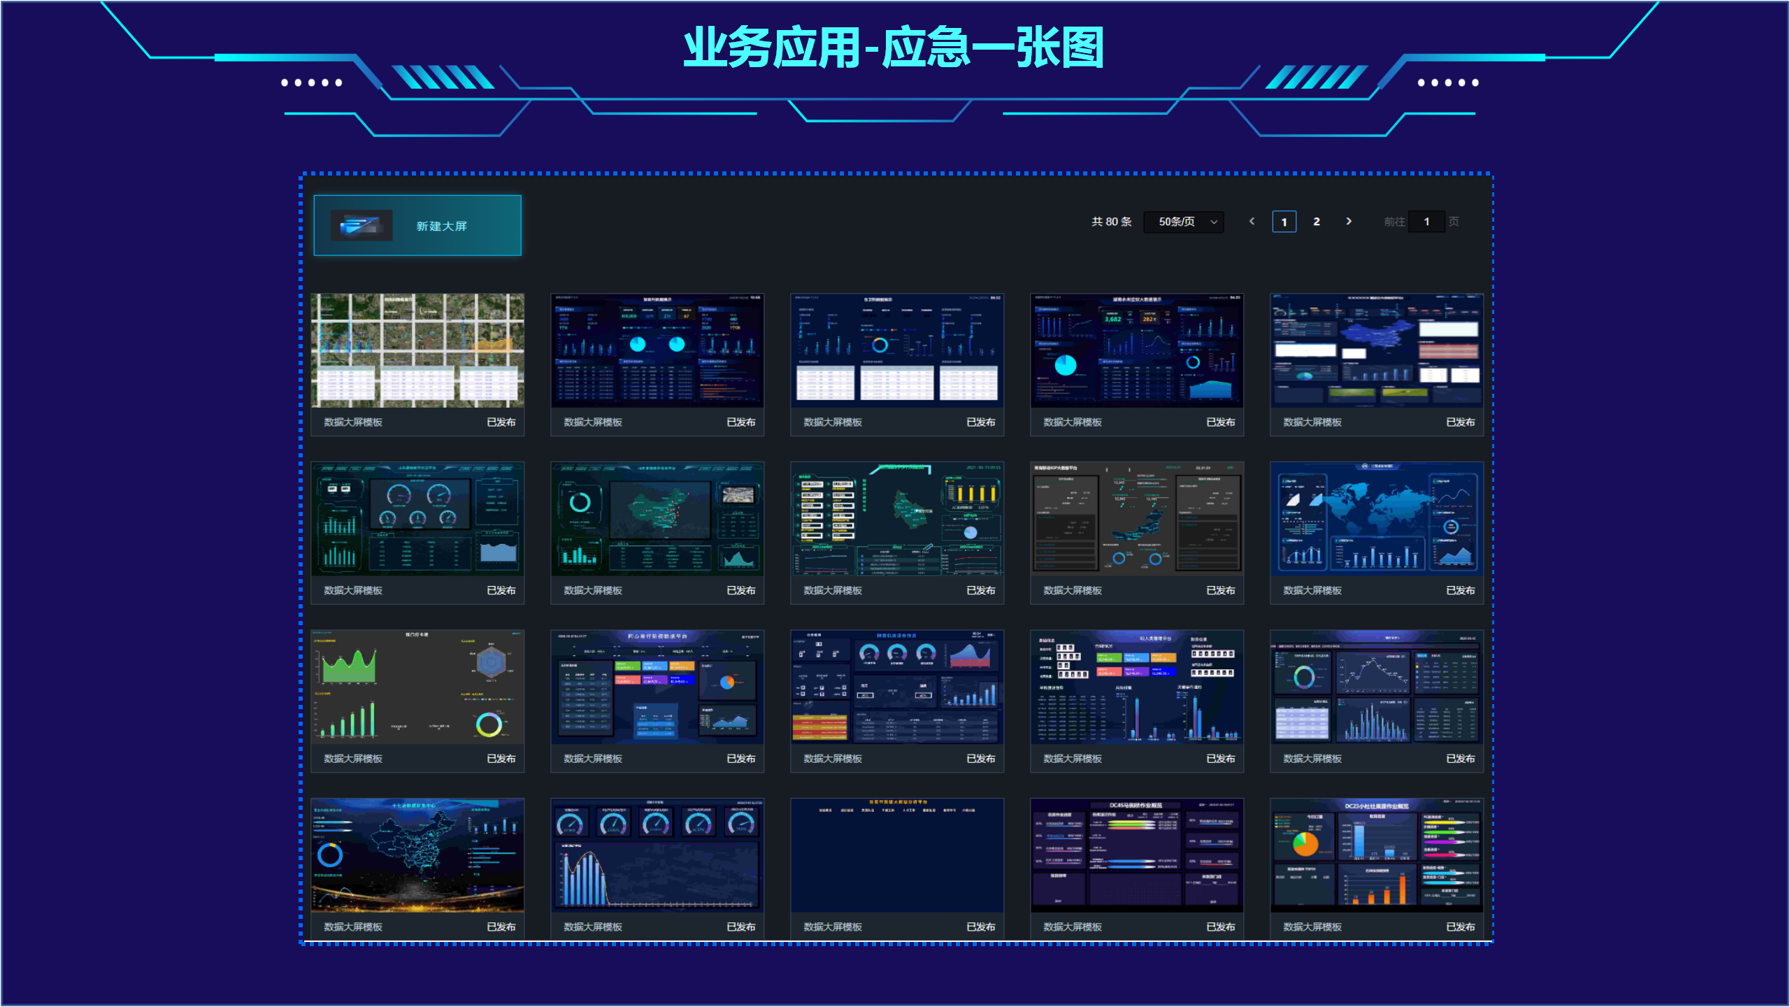Screen dimensions: 1790x1007
Task: Go to previous page arrow
Action: 1252,221
